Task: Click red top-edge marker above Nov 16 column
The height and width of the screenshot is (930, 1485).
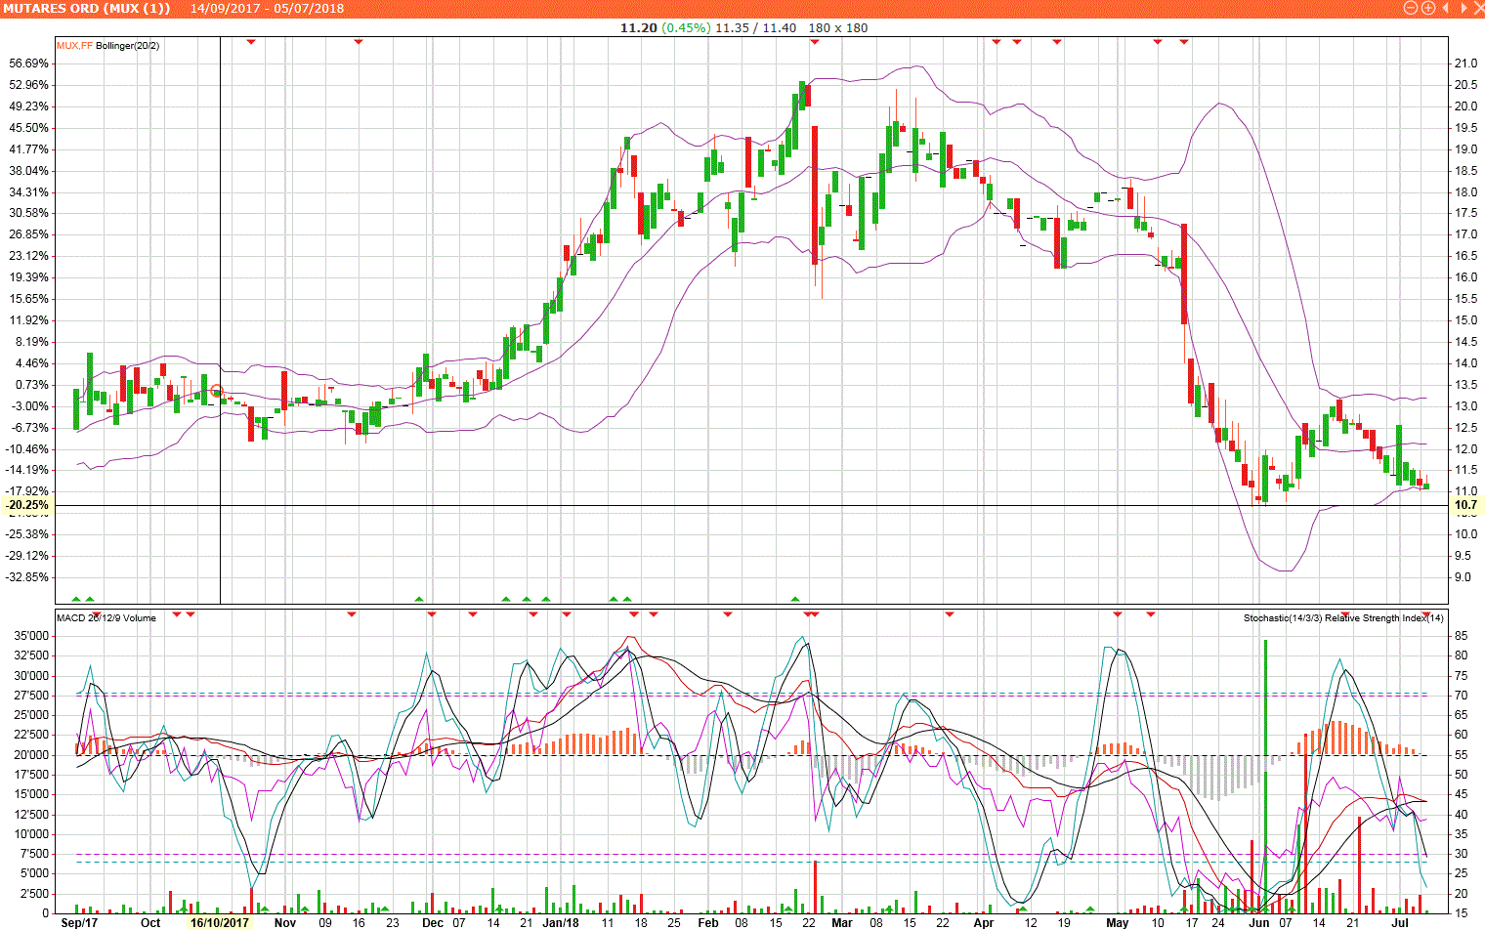Action: pos(359,41)
